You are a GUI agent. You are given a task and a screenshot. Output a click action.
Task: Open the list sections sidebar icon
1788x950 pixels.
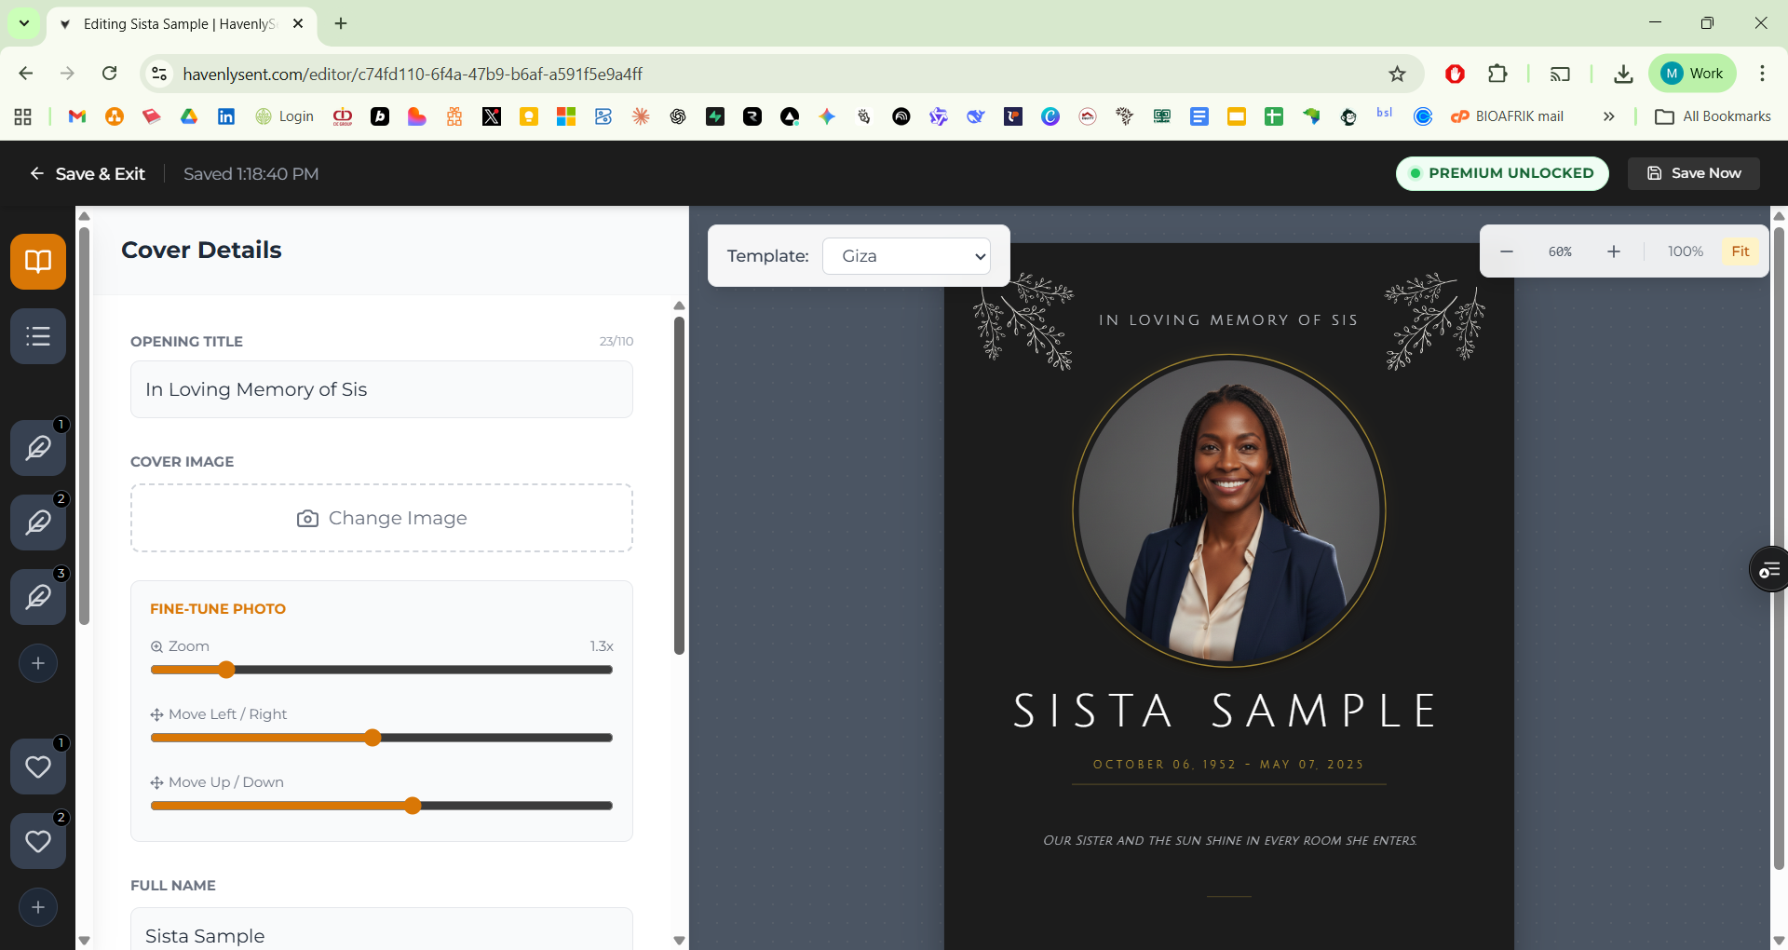[38, 336]
